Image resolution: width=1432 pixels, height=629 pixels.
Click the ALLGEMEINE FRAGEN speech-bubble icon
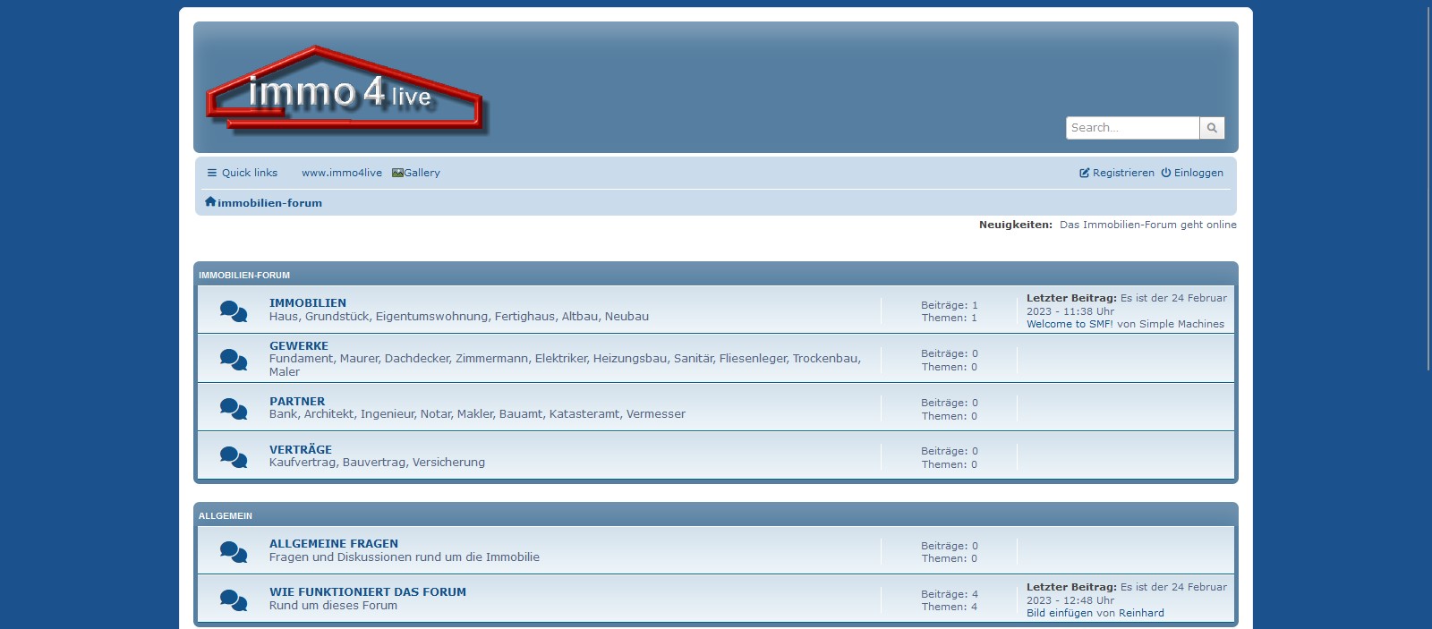(234, 551)
